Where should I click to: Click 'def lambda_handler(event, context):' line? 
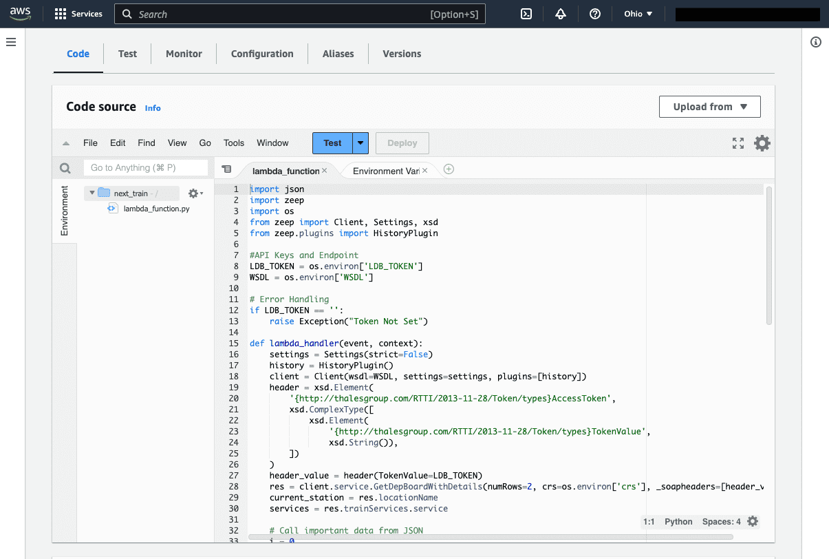[336, 344]
